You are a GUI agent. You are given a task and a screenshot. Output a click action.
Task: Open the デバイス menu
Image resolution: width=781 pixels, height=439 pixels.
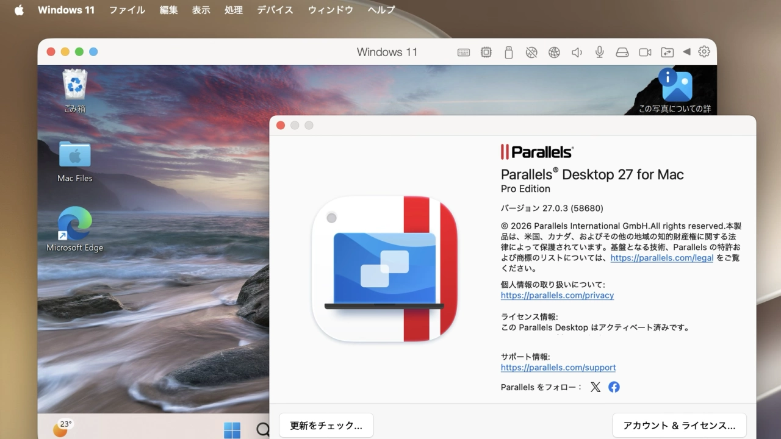coord(275,10)
